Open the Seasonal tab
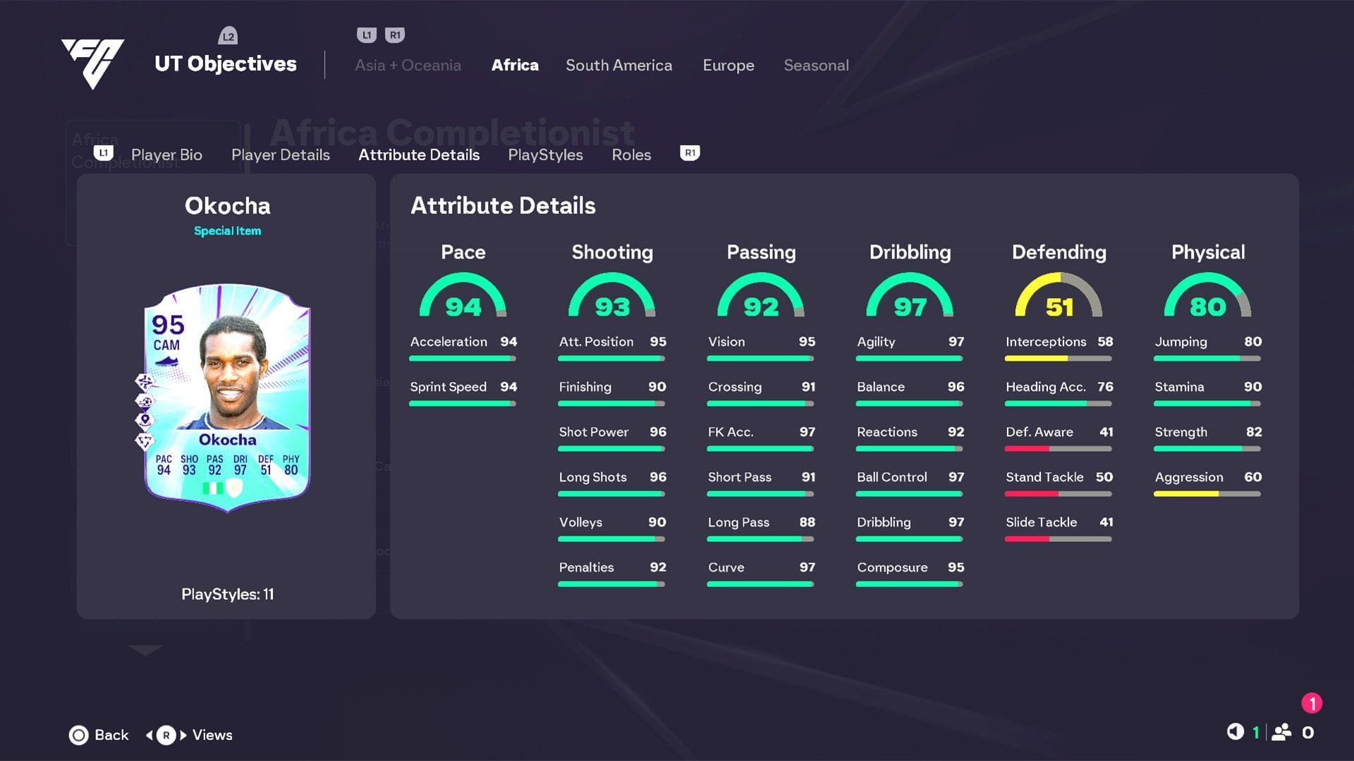 point(816,66)
